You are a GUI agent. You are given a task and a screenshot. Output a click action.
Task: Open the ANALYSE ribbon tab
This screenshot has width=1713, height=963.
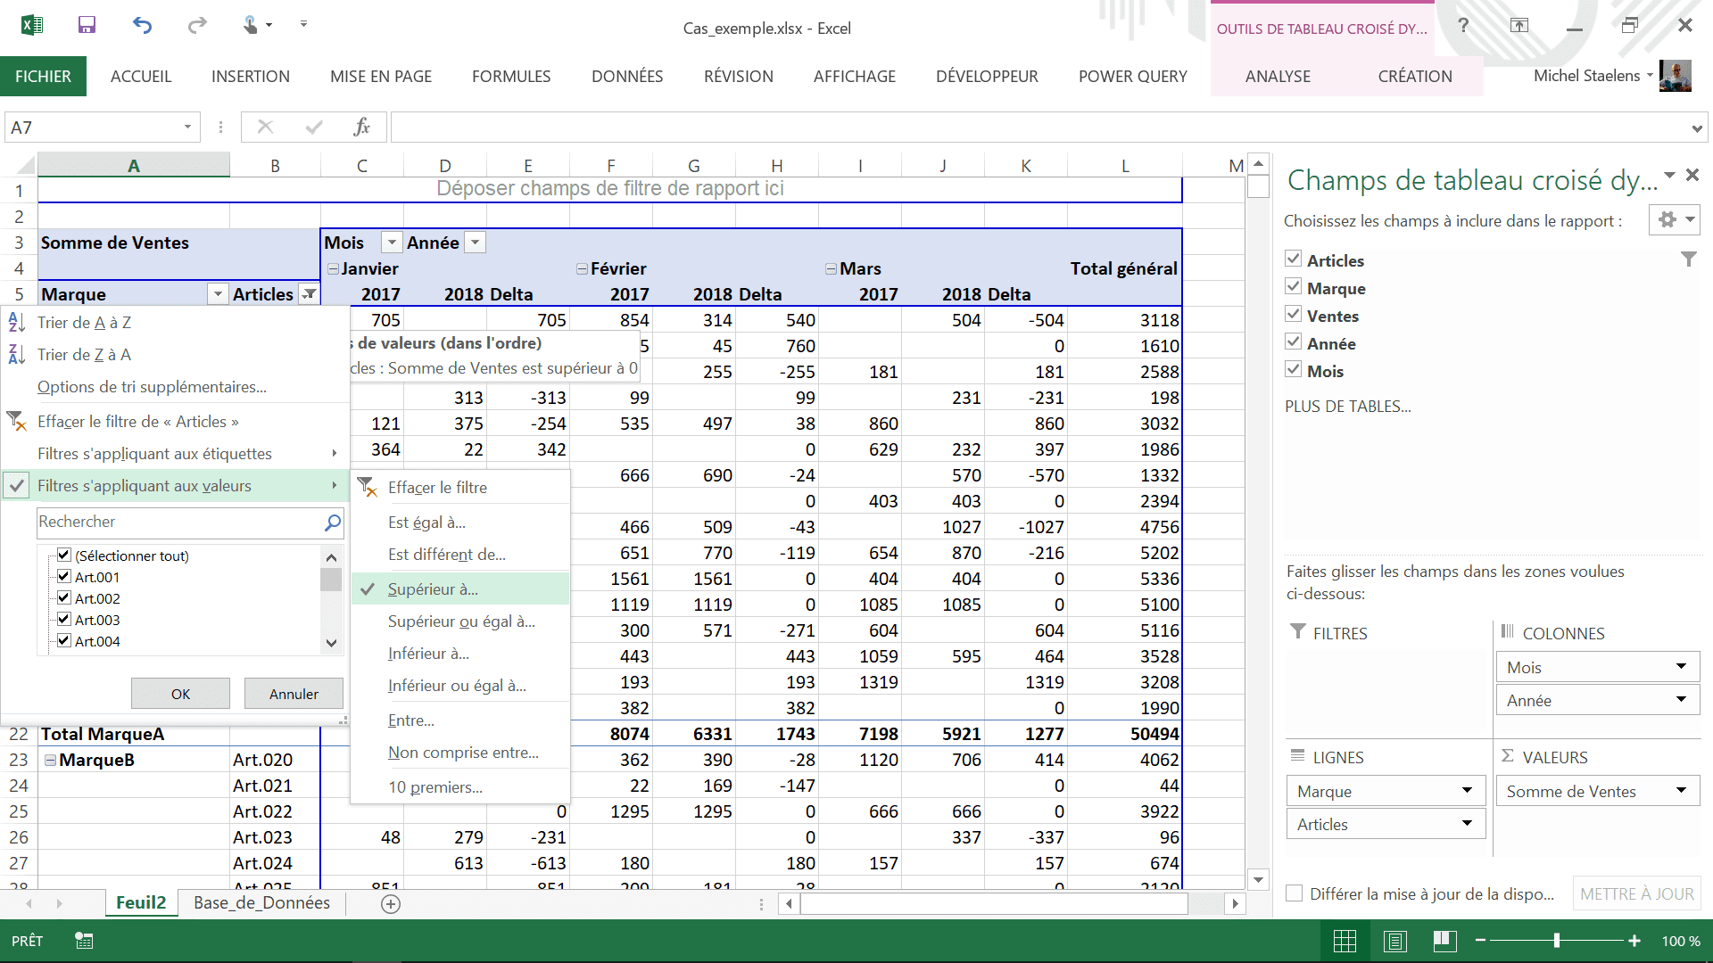pos(1278,77)
